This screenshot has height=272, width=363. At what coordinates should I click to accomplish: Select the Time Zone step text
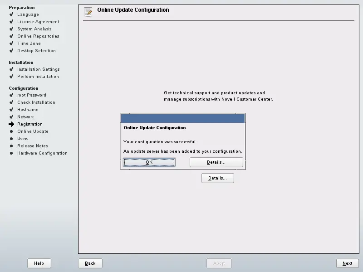coord(29,43)
